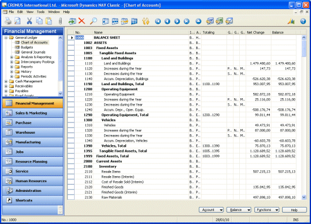Viewport: 311px width, 224px height.
Task: Select Chart of Accounts tree item
Action: point(34,42)
